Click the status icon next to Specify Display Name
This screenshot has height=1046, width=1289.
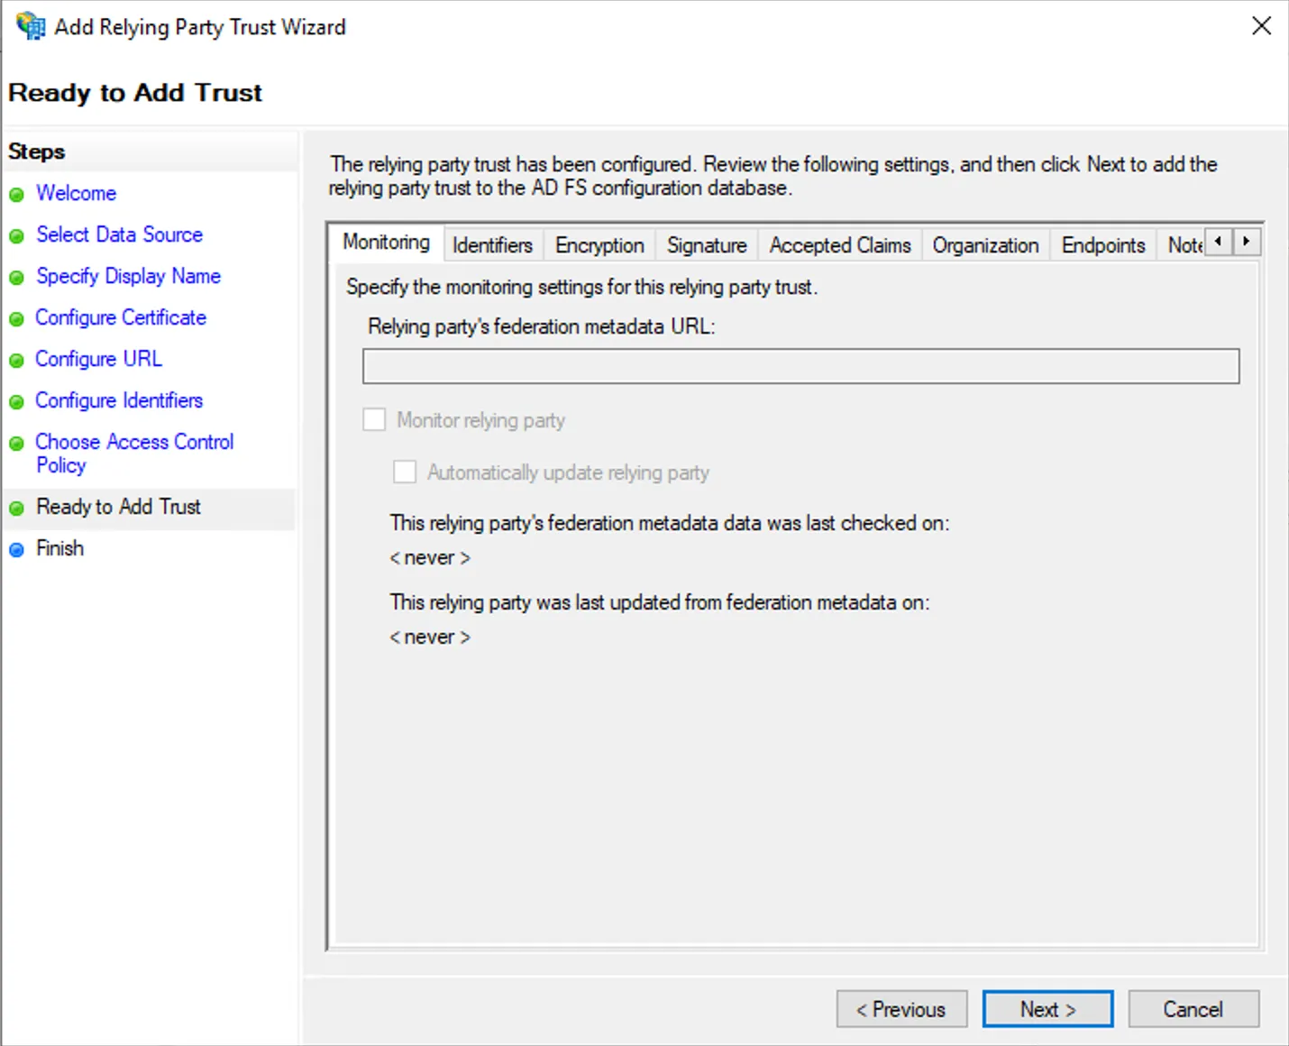(18, 276)
